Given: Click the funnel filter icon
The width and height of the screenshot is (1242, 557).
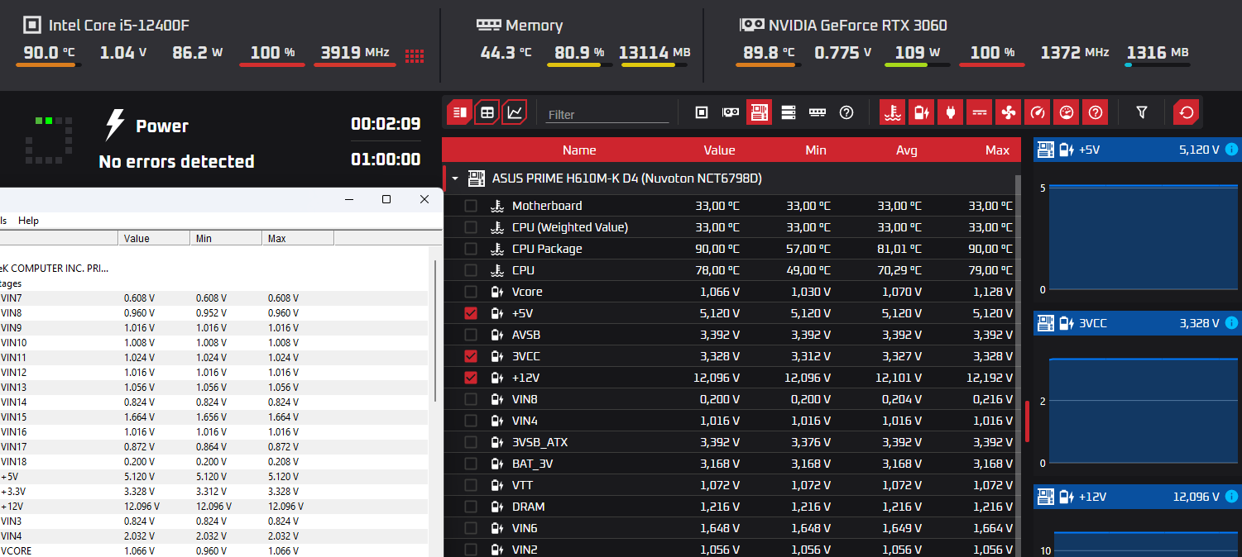Looking at the screenshot, I should point(1142,112).
